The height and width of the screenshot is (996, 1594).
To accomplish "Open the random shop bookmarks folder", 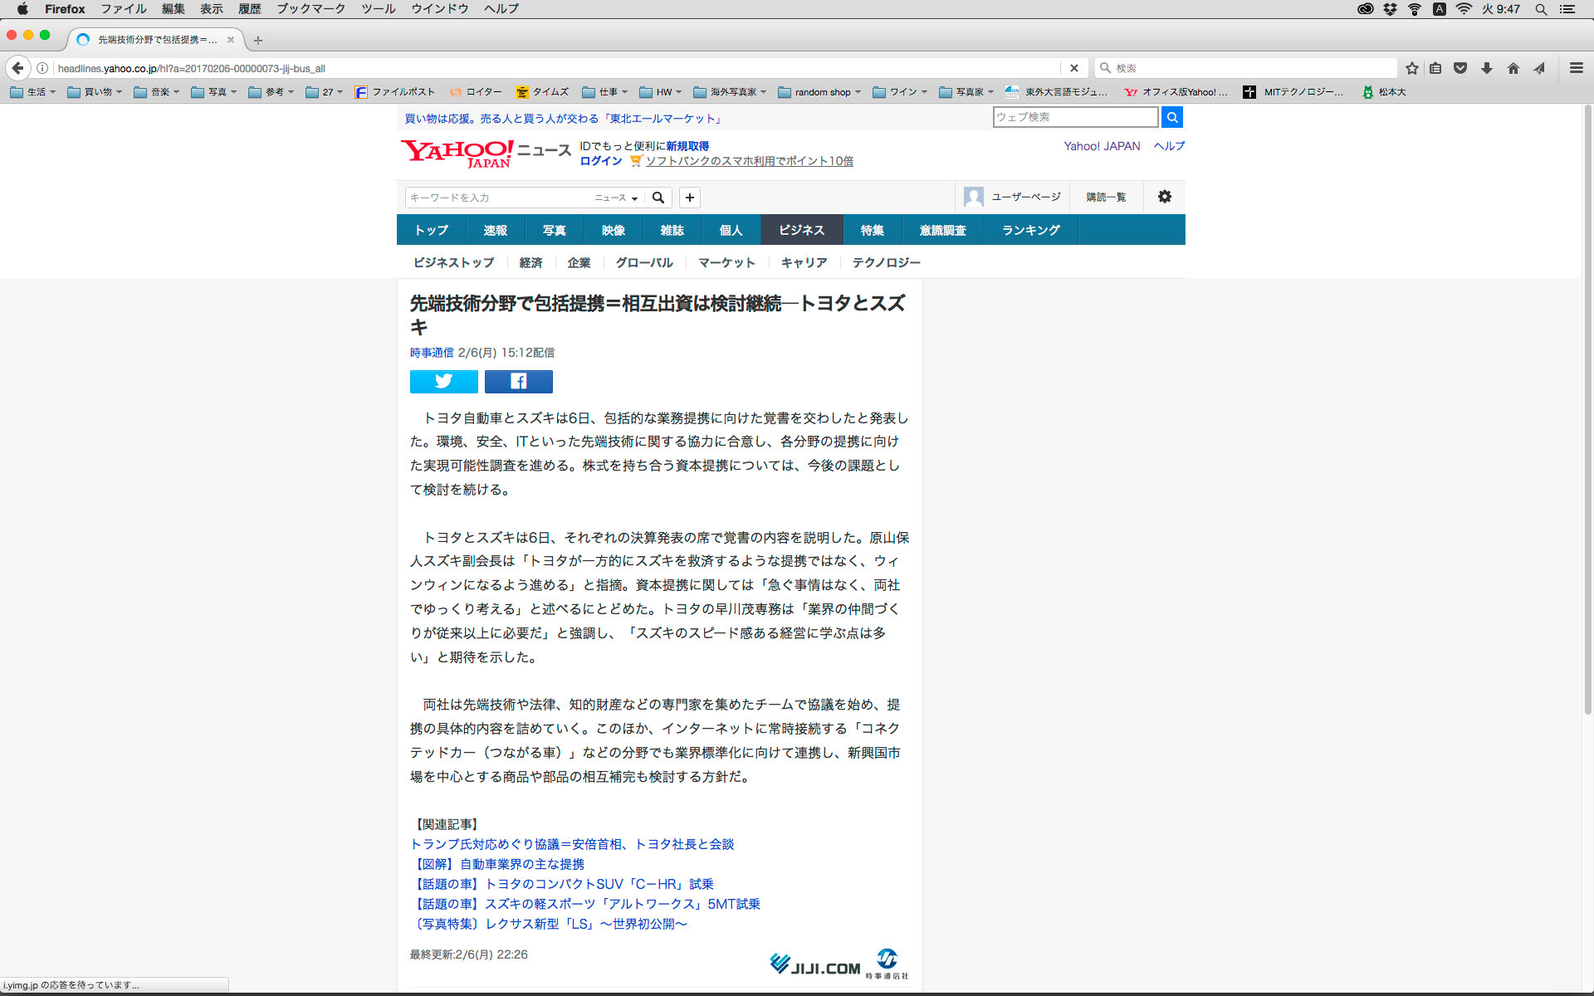I will (820, 92).
